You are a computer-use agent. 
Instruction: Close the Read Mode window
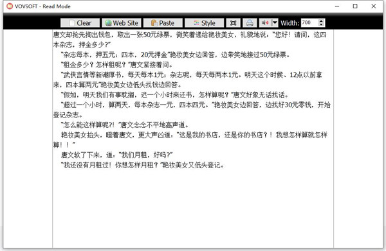373,6
